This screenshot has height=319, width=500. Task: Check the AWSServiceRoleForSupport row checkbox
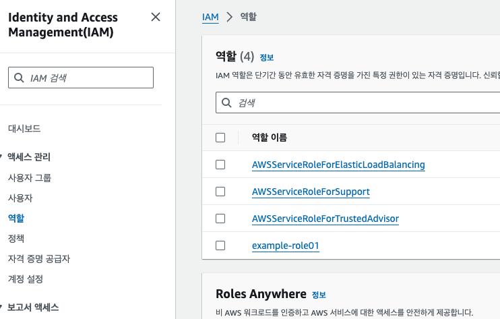tap(220, 192)
